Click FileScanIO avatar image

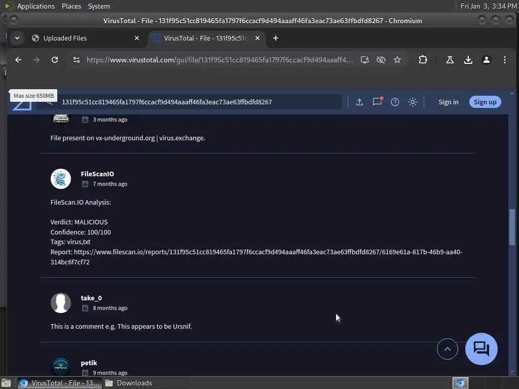tap(61, 179)
